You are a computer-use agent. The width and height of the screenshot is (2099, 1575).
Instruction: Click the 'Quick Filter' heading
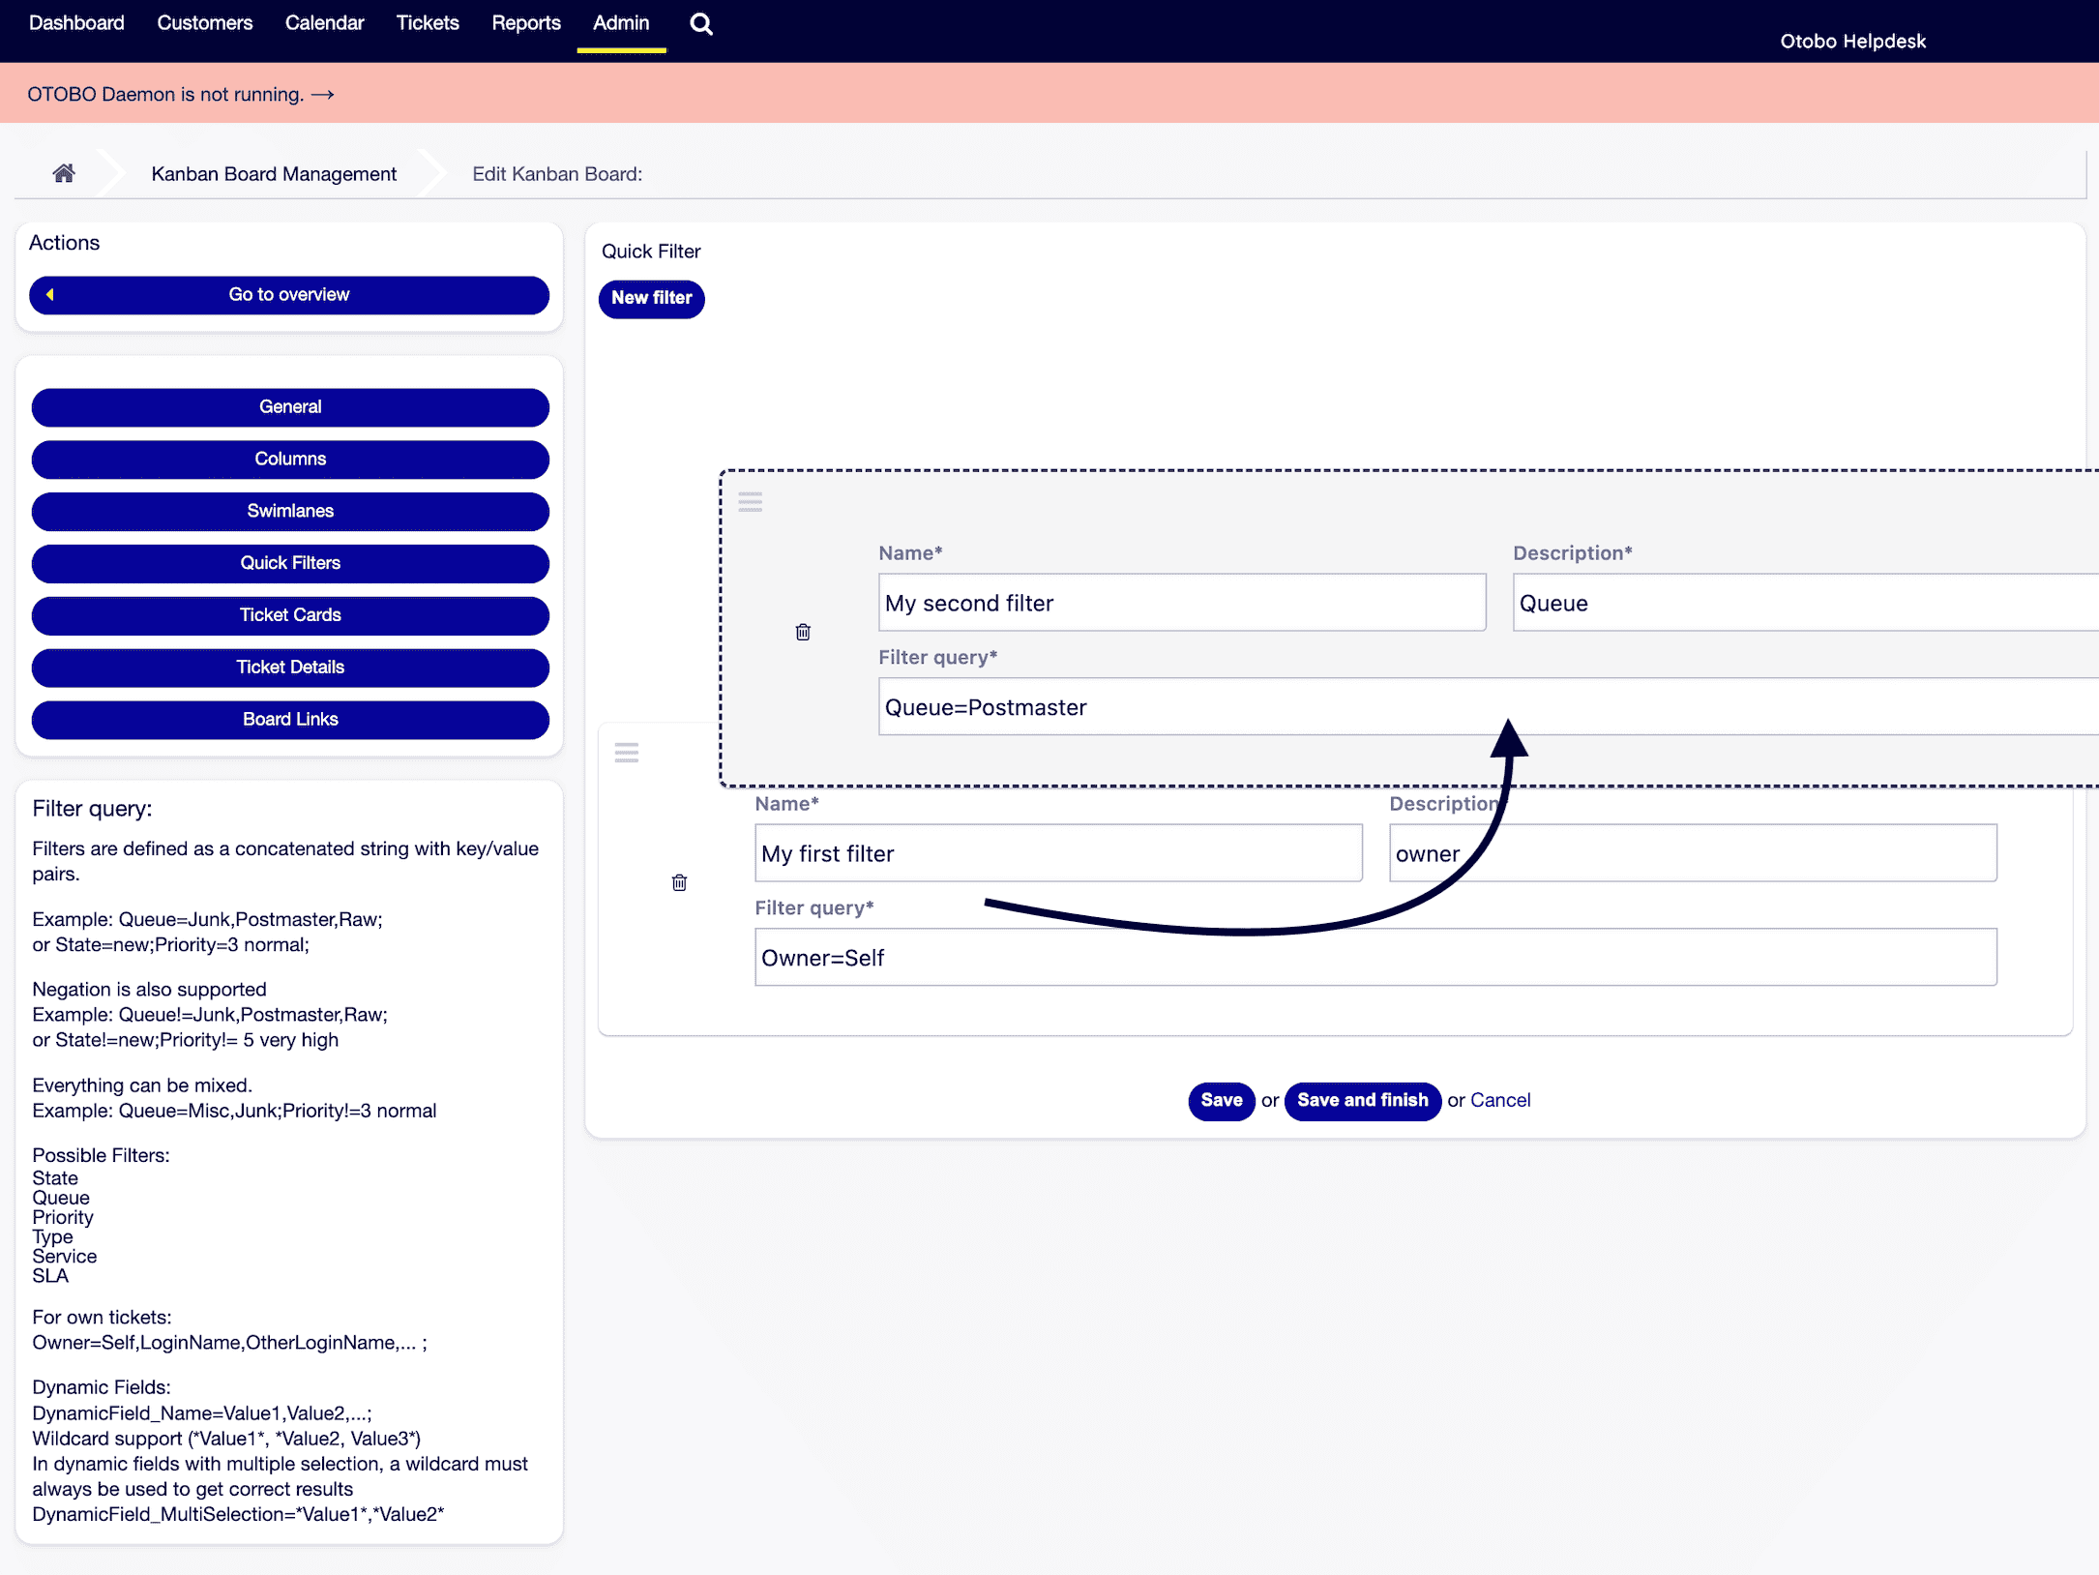[651, 252]
